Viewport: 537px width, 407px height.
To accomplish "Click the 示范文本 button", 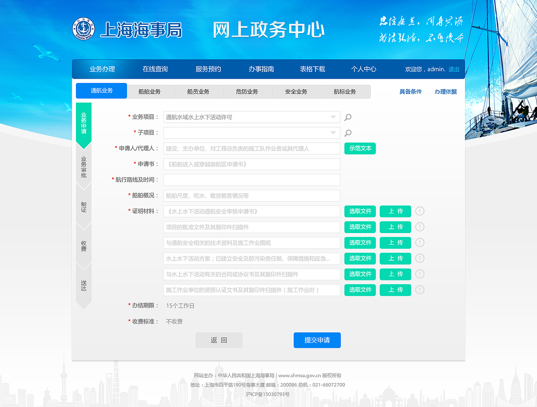I will [x=360, y=148].
